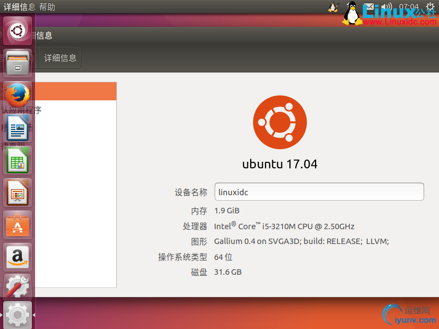Viewport: 439px width, 329px height.
Task: Open the power gear session menu
Action: point(430,7)
